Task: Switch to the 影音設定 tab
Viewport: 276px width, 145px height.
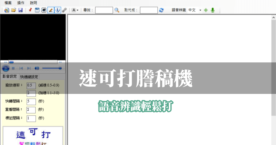Action: [10, 76]
